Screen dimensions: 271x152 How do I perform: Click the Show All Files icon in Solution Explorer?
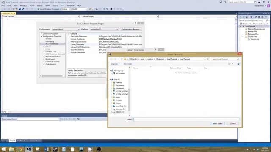pyautogui.click(x=262, y=17)
